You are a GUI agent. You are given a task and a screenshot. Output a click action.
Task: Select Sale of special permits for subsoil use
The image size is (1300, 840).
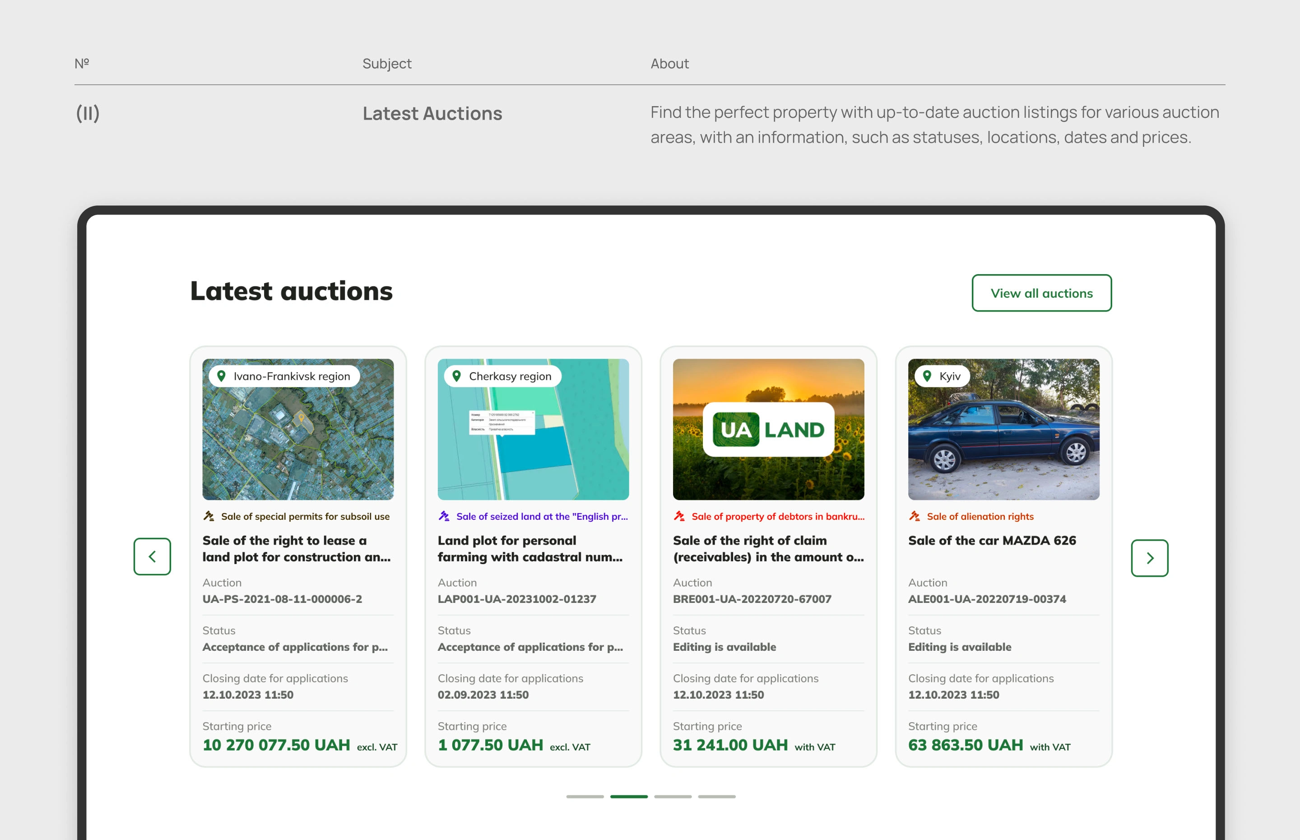click(305, 517)
